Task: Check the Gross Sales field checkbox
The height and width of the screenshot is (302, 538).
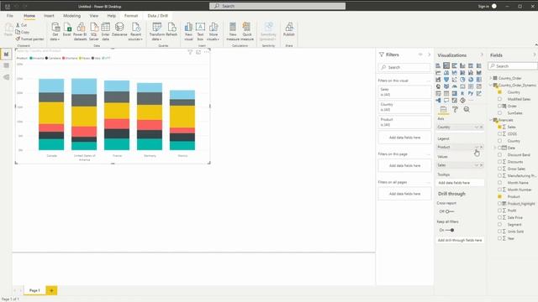Action: 499,169
